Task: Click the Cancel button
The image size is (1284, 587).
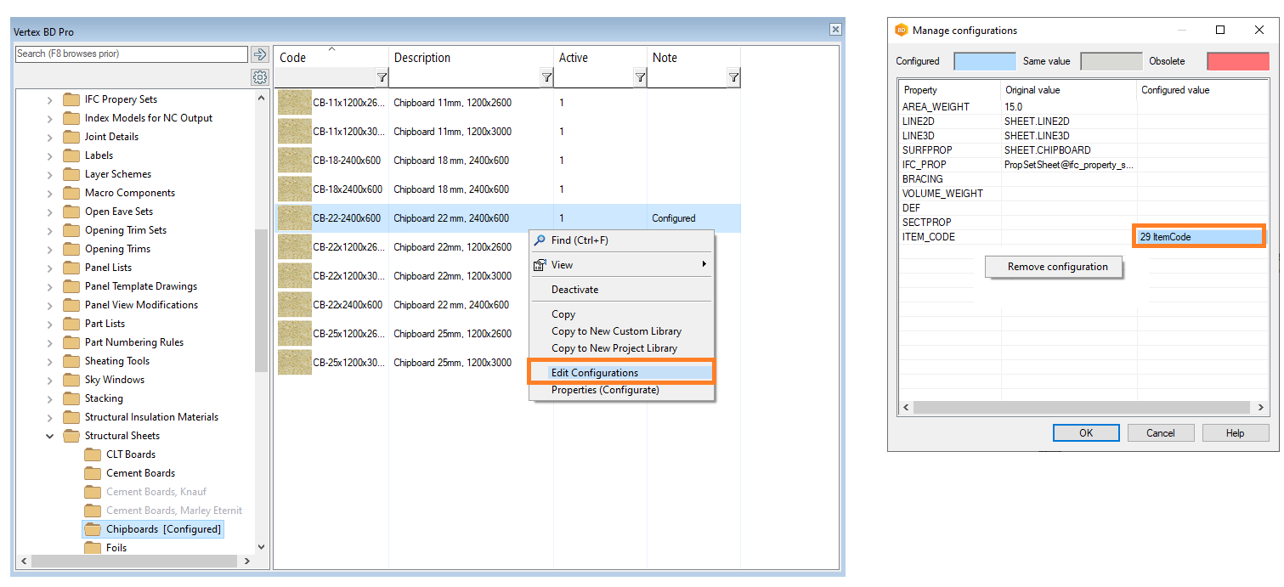Action: coord(1160,433)
